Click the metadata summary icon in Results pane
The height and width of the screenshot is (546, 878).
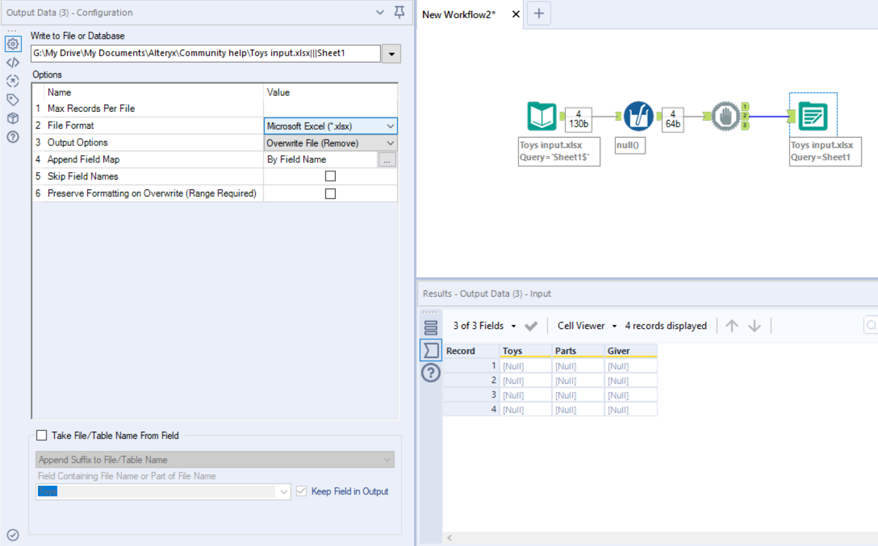tap(431, 326)
